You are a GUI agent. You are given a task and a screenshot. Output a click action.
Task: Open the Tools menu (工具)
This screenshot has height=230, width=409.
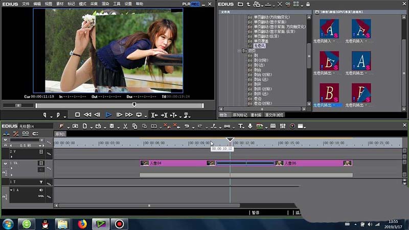tap(117, 4)
